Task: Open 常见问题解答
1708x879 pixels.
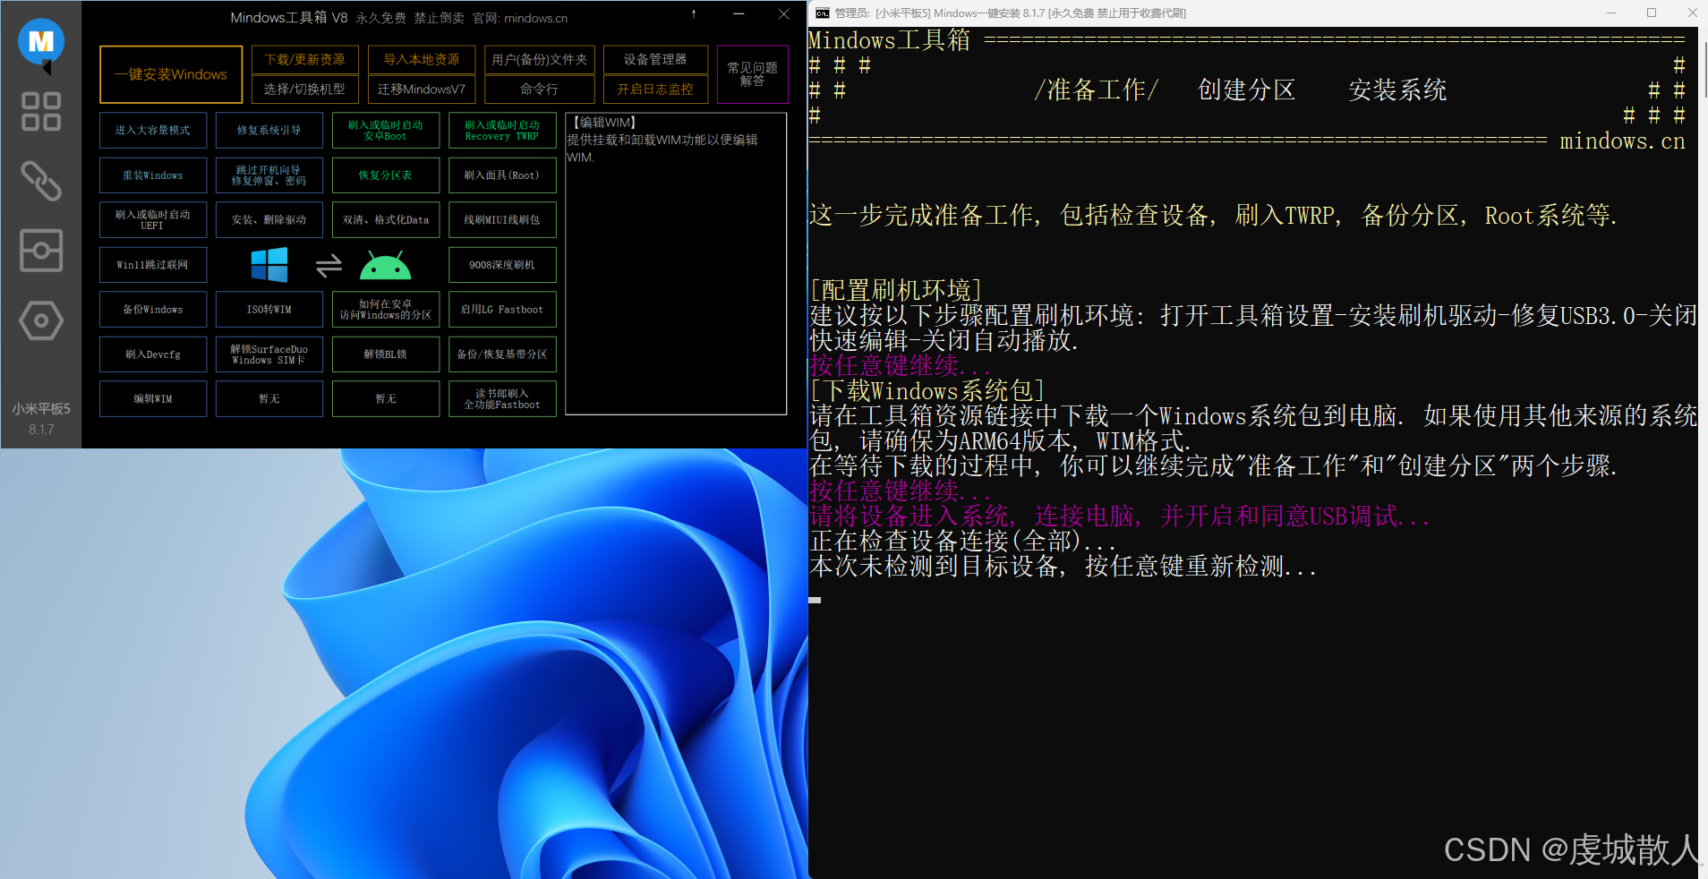Action: 752,74
